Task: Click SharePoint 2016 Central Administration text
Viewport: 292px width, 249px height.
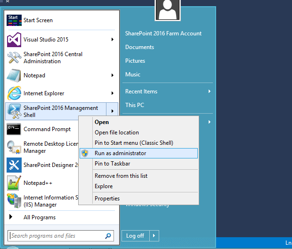Action: click(x=53, y=58)
